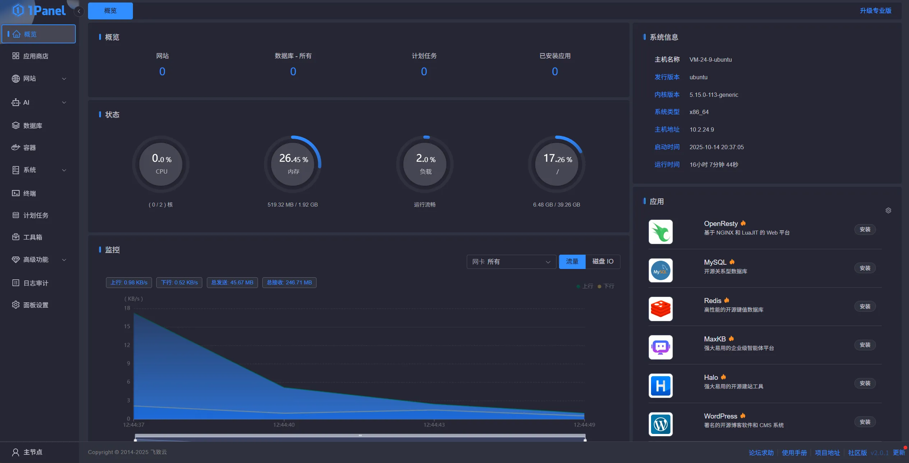The height and width of the screenshot is (463, 909).
Task: Open the Containers (容器) docker icon
Action: coord(15,147)
